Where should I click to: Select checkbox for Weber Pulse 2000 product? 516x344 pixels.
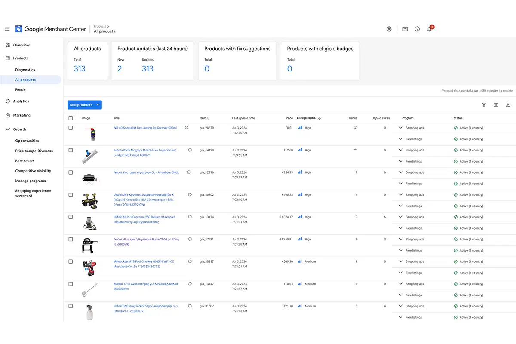(x=71, y=239)
